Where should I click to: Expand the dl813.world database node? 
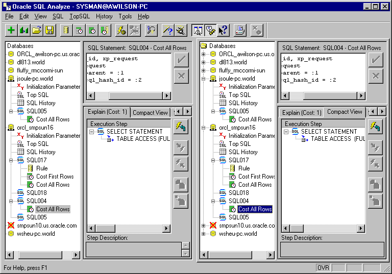[x=204, y=62]
